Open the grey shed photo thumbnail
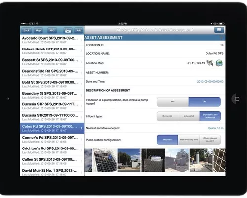The width and height of the screenshot is (247, 198). tap(177, 160)
